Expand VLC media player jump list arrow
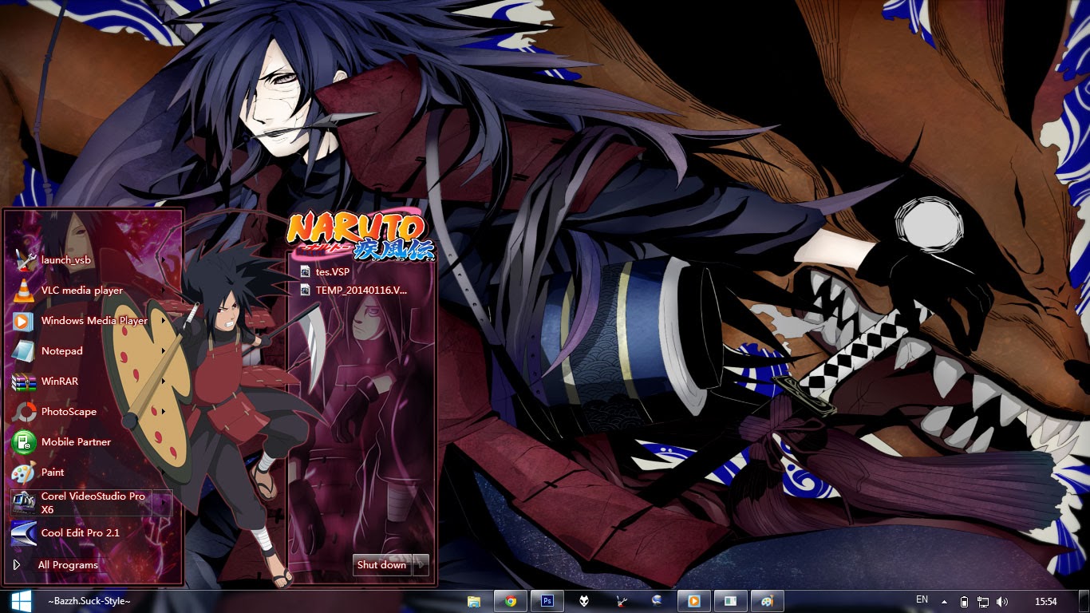 point(164,291)
